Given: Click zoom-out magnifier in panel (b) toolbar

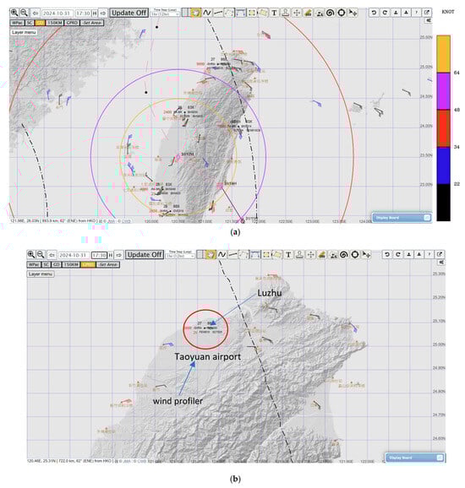Looking at the screenshot, I should (x=41, y=255).
